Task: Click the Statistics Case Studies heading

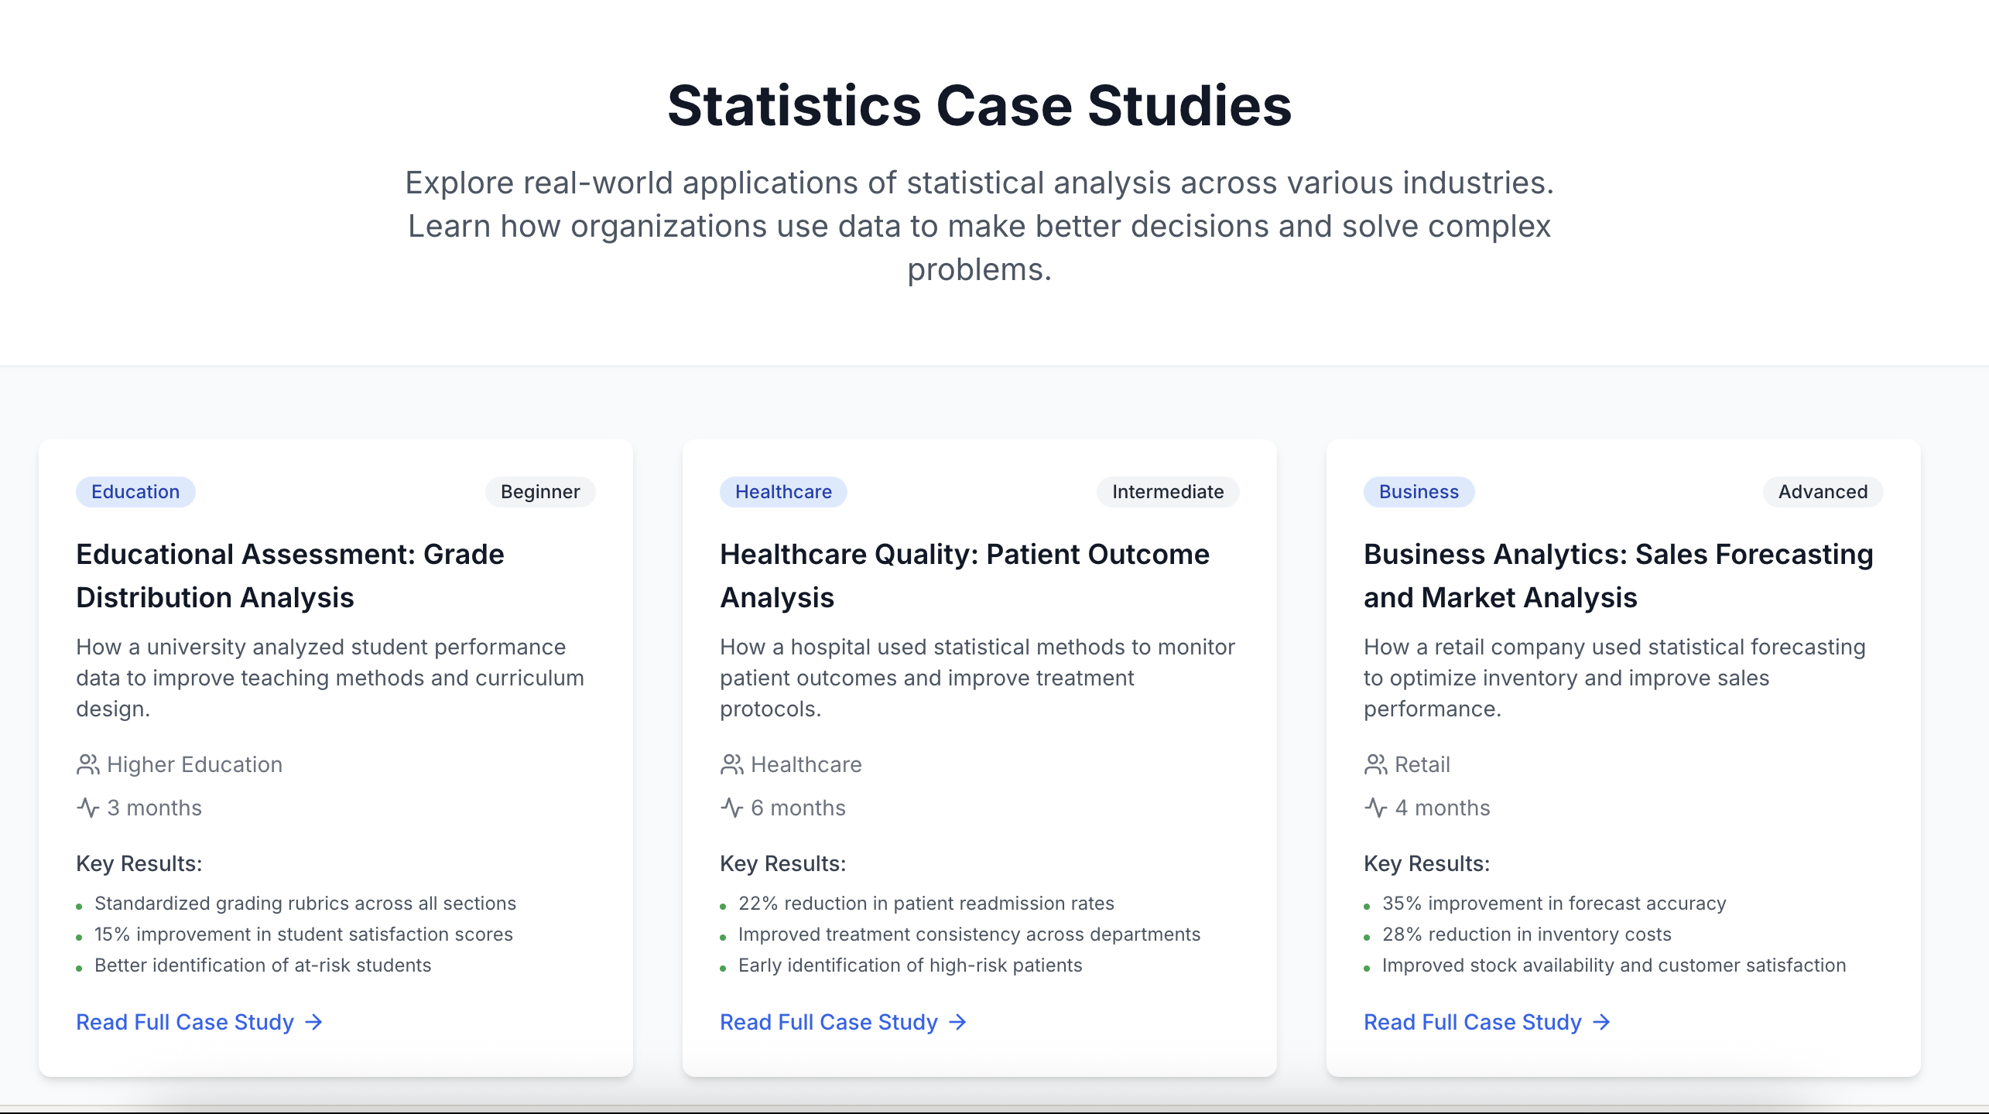Action: 980,106
